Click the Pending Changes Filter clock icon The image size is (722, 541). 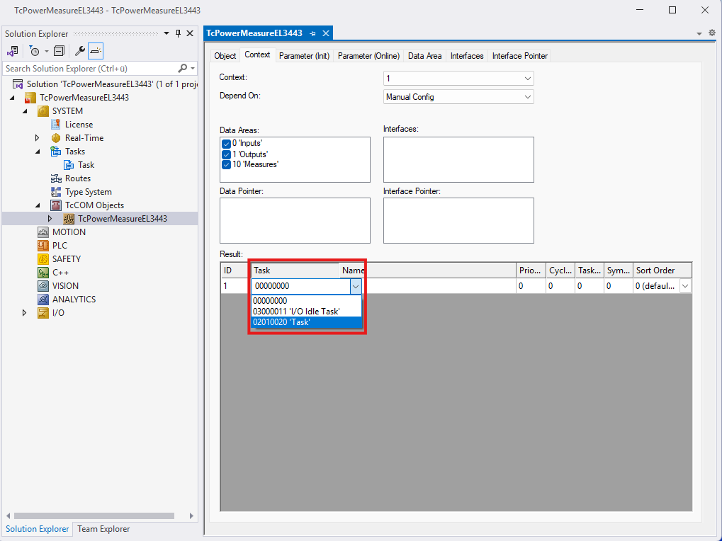pyautogui.click(x=34, y=51)
